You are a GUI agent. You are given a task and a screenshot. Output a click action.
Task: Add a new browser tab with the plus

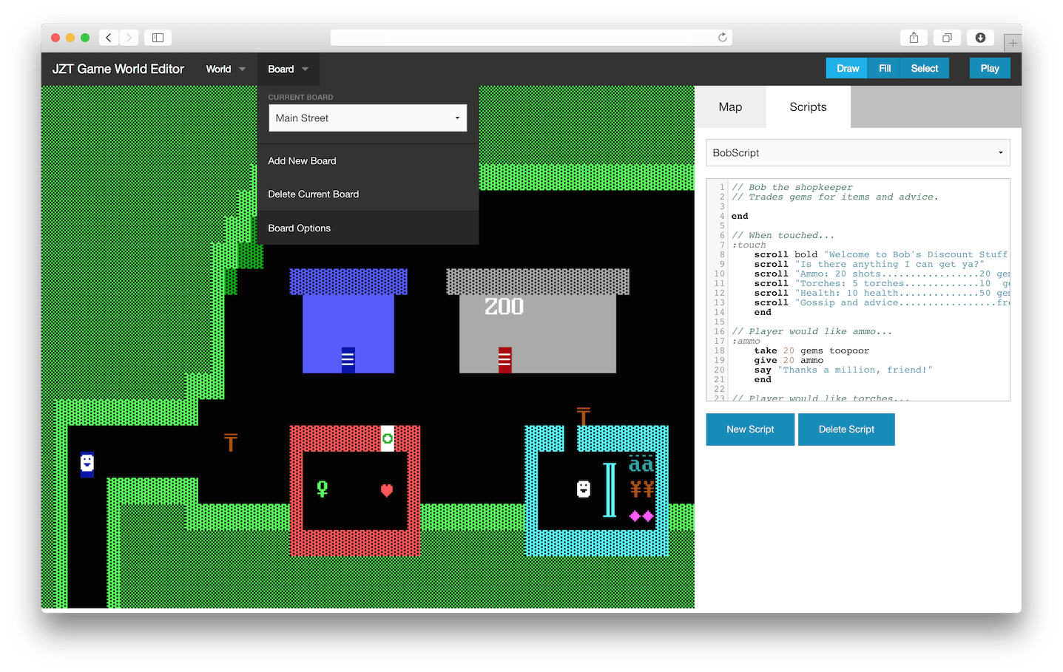click(x=1013, y=43)
